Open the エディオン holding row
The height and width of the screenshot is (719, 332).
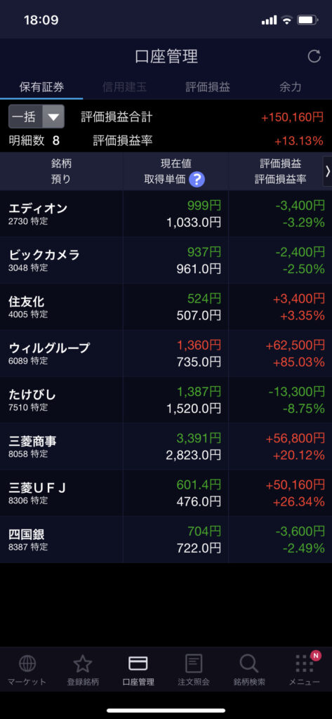pyautogui.click(x=166, y=213)
